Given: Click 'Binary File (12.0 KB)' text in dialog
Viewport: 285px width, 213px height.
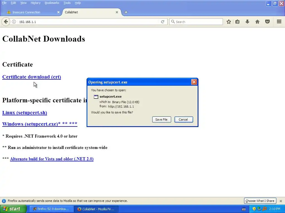Looking at the screenshot, I should click(126, 102).
